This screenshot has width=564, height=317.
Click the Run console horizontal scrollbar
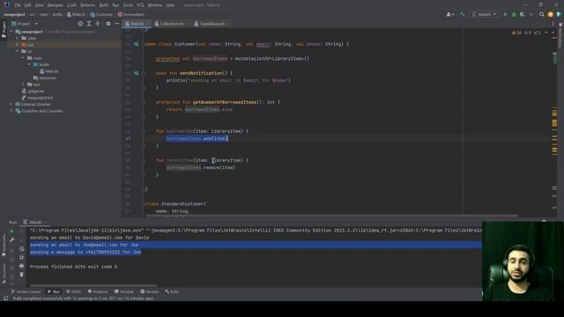93,285
